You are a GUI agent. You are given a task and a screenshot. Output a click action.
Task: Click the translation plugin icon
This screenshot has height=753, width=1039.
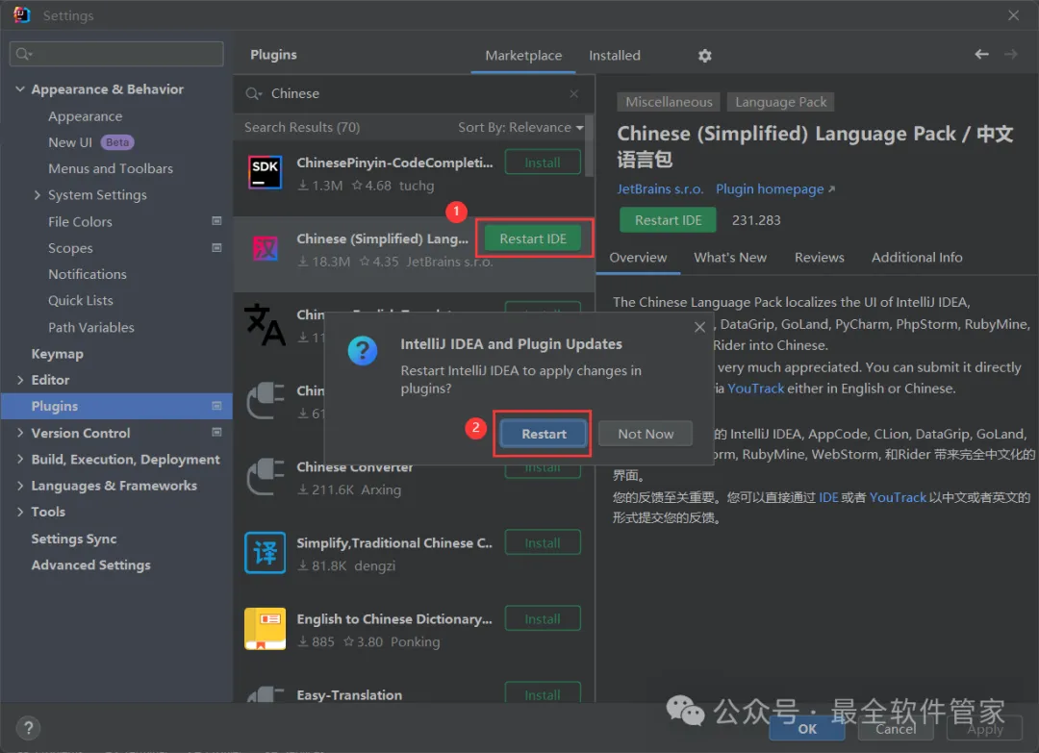coord(265,324)
